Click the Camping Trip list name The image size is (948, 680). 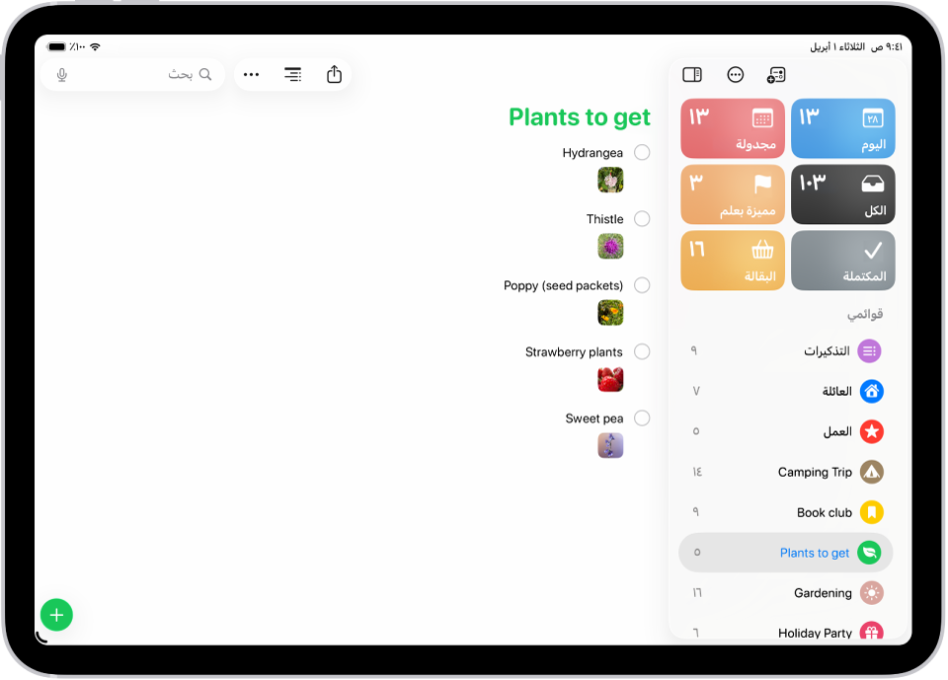click(815, 472)
